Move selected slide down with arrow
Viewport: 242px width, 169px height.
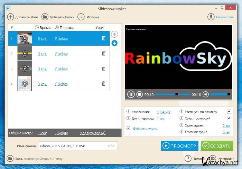pyautogui.click(x=115, y=43)
